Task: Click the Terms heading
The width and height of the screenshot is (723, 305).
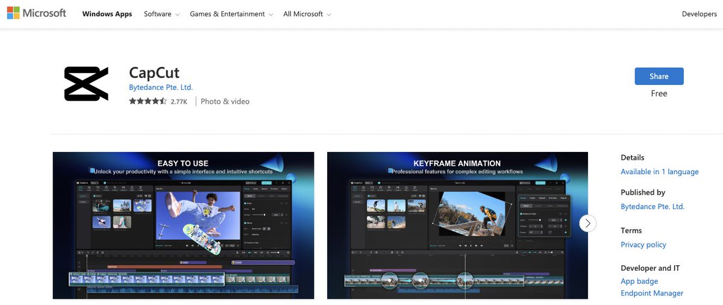Action: tap(631, 230)
